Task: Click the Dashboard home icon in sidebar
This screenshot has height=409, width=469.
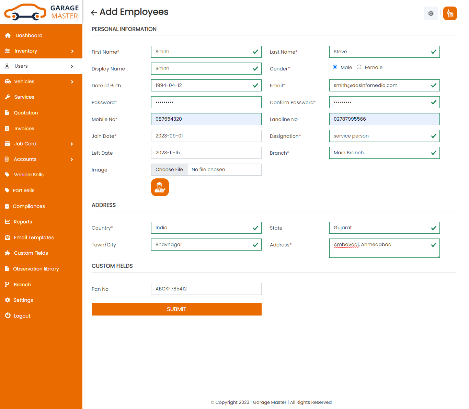Action: tap(8, 35)
